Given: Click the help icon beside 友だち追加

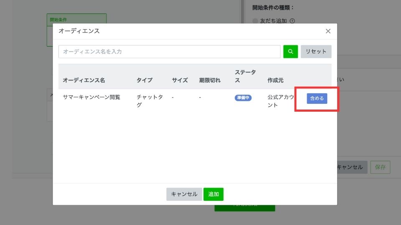Looking at the screenshot, I should click(292, 21).
